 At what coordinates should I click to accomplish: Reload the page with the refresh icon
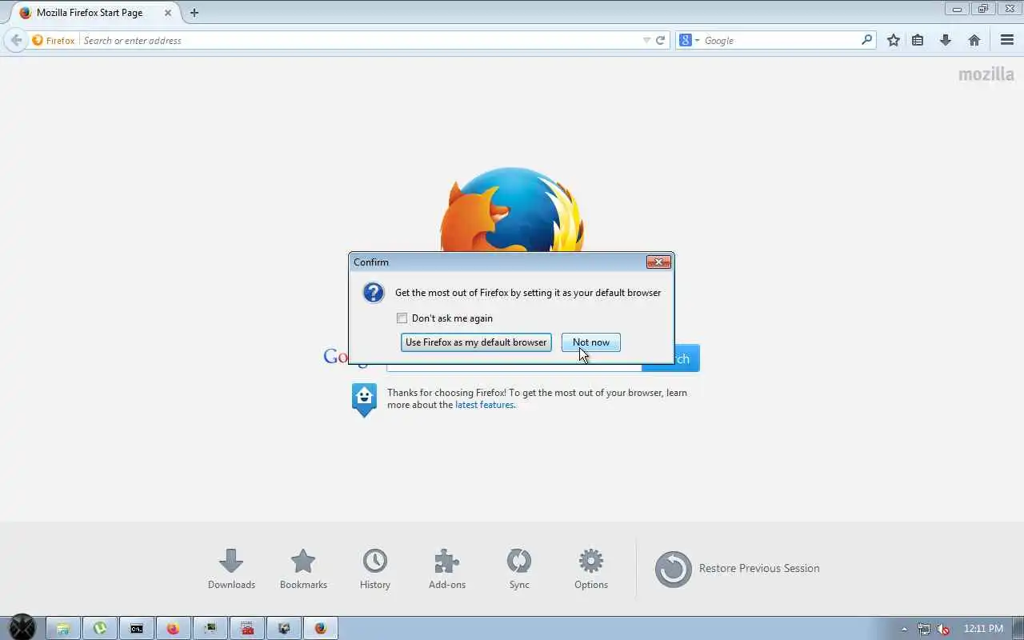661,40
